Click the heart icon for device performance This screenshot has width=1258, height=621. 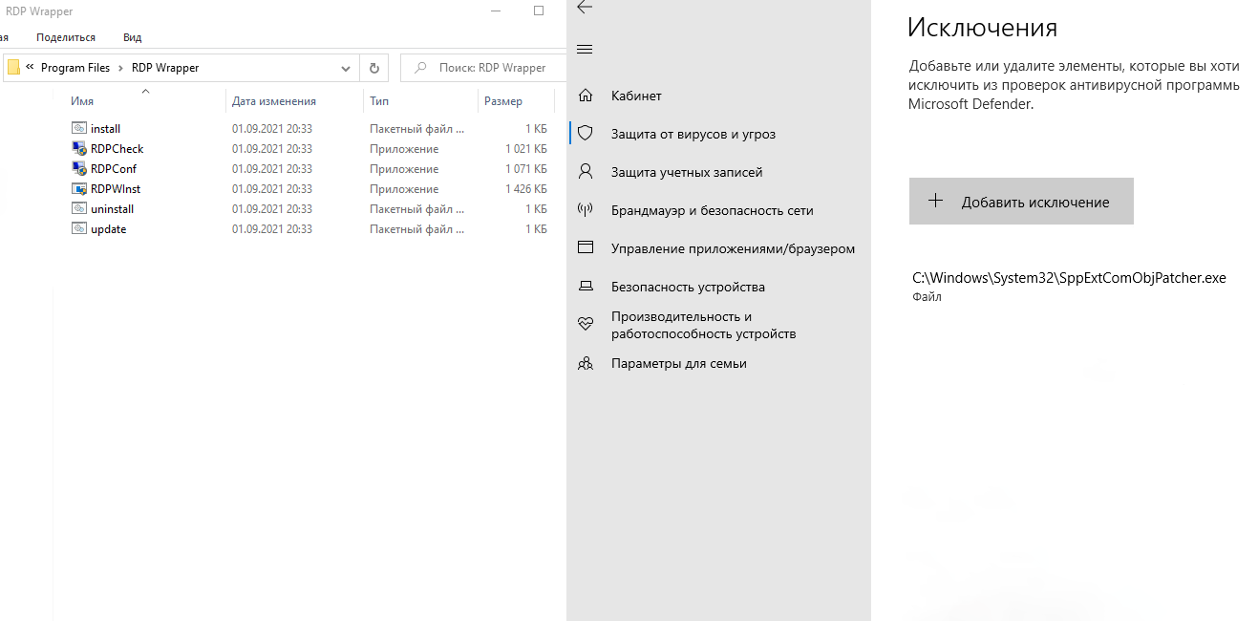(x=586, y=325)
